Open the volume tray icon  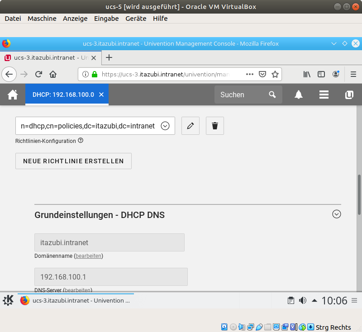pos(303,300)
